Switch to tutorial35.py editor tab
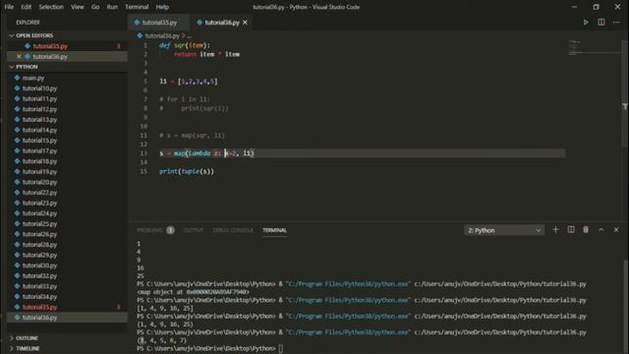The width and height of the screenshot is (629, 354). tap(159, 23)
